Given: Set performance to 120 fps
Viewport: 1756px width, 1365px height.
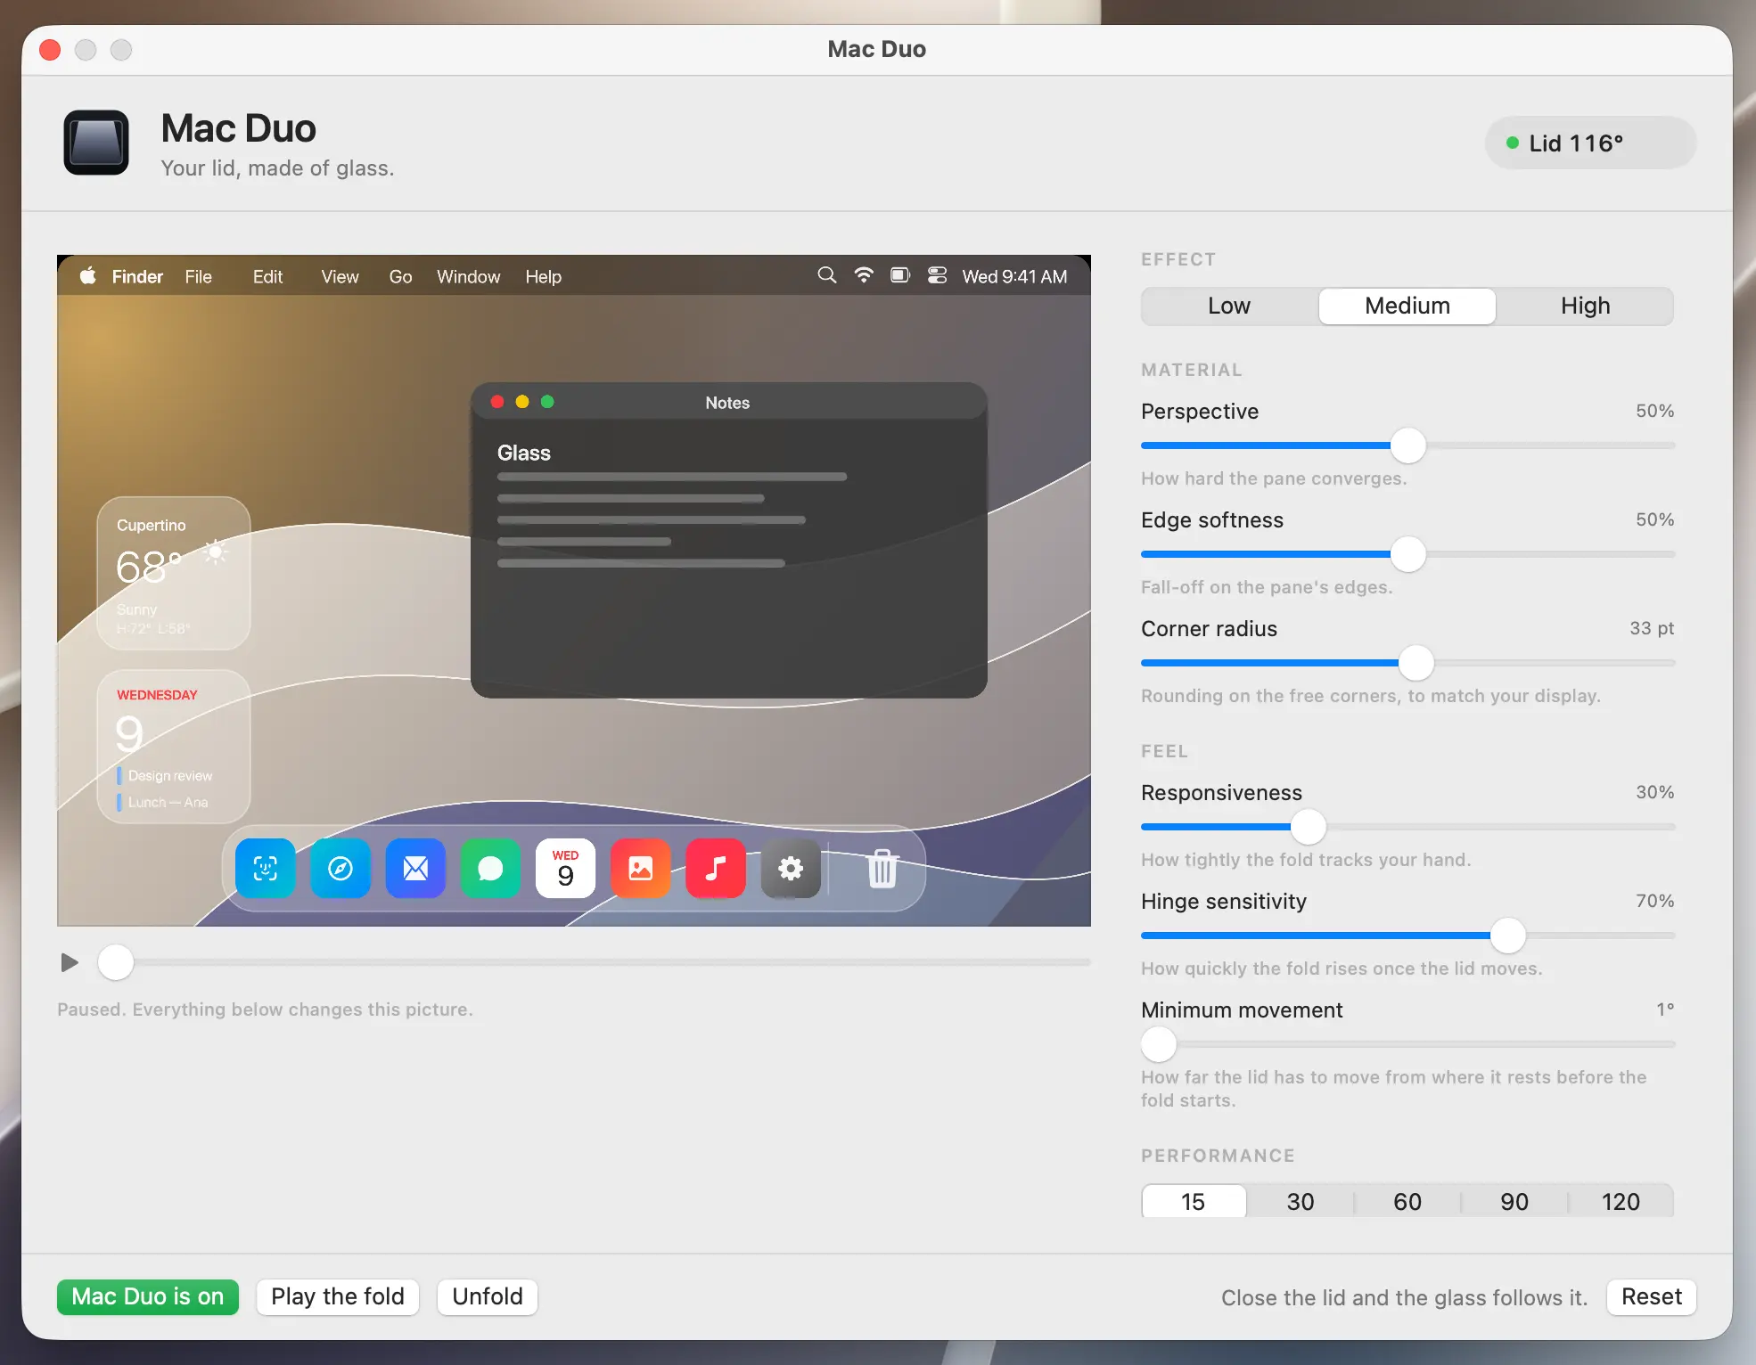Looking at the screenshot, I should [x=1621, y=1202].
